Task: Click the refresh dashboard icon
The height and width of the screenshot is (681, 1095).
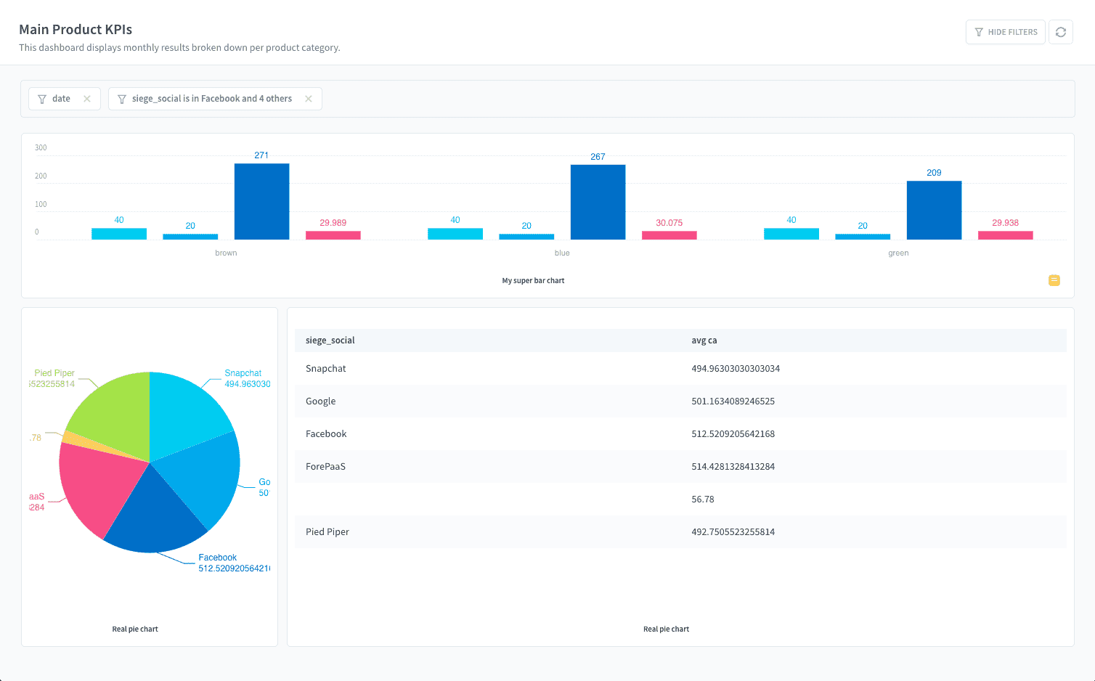Action: 1061,32
